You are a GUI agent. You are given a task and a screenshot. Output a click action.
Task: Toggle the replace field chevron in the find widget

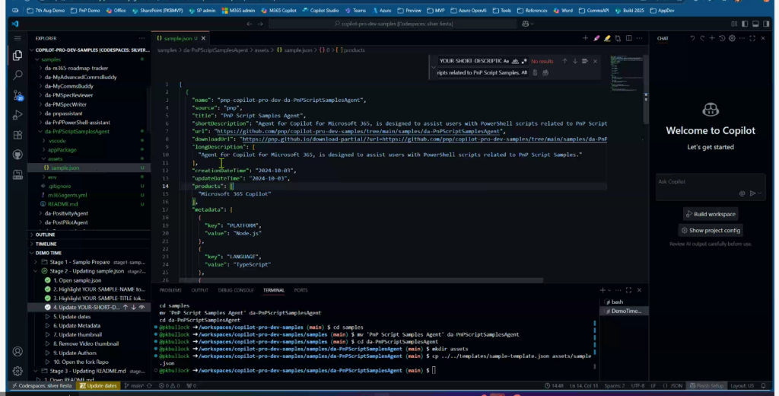(433, 67)
